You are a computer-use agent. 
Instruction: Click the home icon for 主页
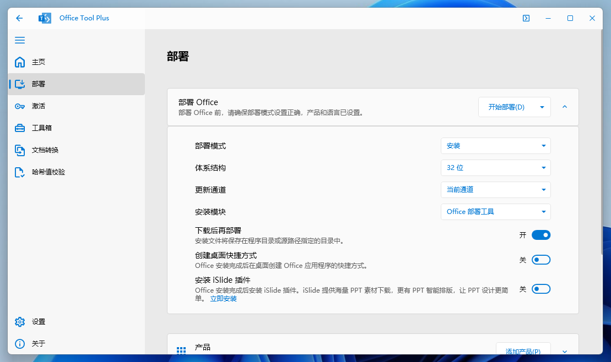coord(20,62)
